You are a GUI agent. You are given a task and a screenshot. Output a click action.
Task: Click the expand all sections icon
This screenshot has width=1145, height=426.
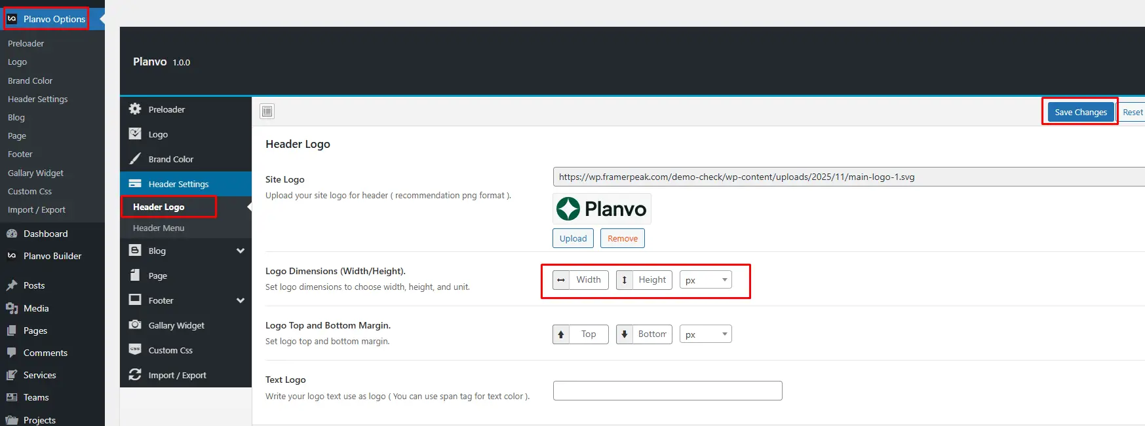[x=267, y=111]
